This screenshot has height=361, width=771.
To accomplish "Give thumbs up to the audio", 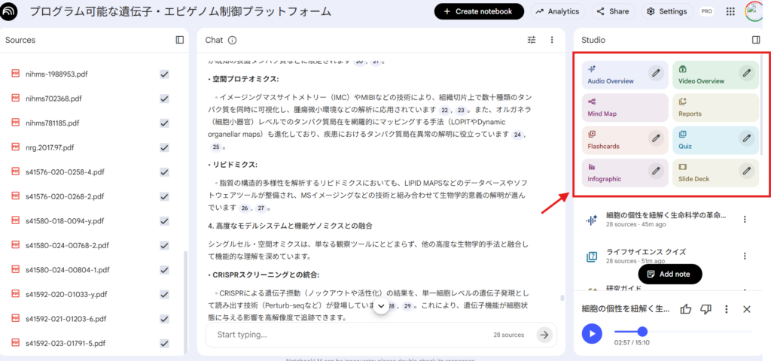I will click(x=686, y=309).
